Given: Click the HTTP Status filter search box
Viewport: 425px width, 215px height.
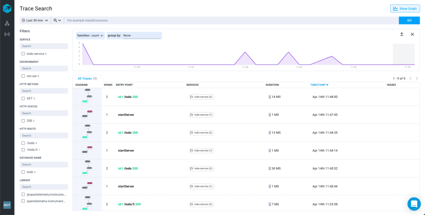Looking at the screenshot, I should coord(44,113).
